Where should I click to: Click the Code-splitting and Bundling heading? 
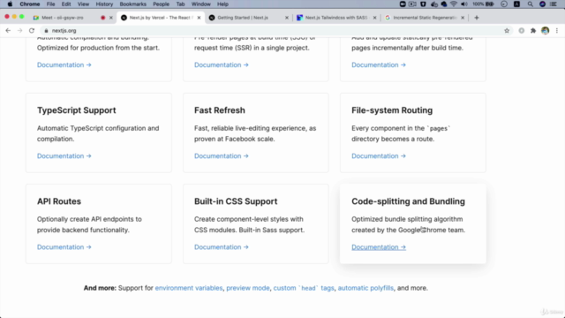click(x=408, y=201)
